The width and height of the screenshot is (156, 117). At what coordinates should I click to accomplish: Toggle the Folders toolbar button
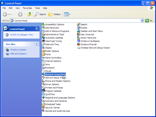(x=54, y=14)
